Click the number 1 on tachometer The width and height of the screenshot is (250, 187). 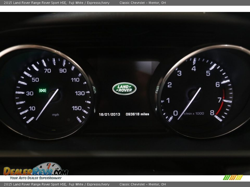(x=168, y=101)
